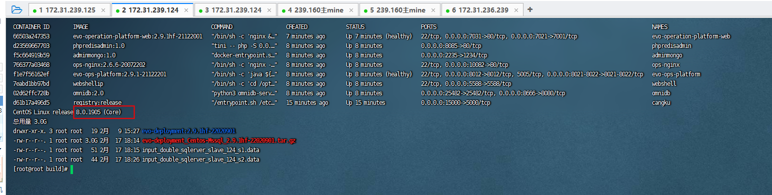Click the [root@root build]# prompt
The image size is (772, 195).
(x=40, y=170)
